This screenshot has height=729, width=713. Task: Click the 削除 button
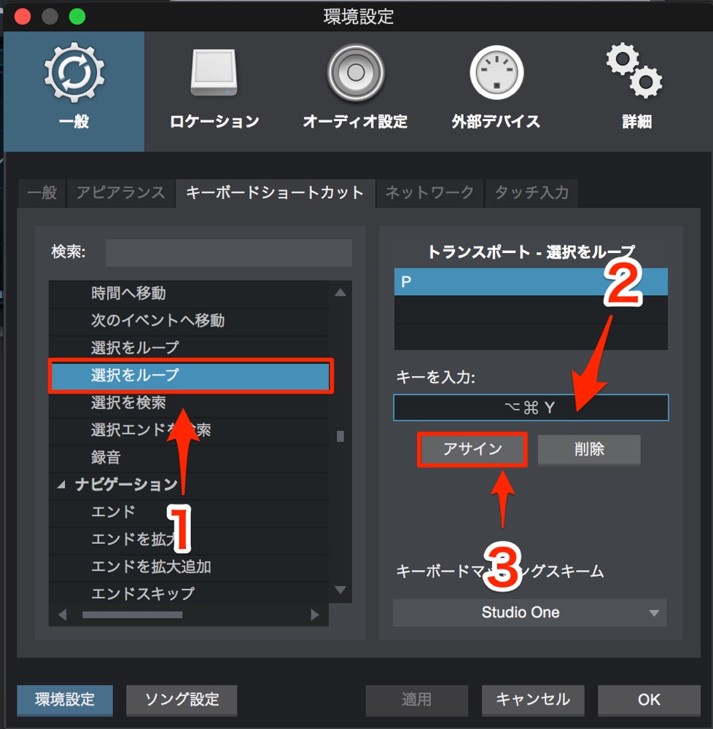click(x=589, y=449)
